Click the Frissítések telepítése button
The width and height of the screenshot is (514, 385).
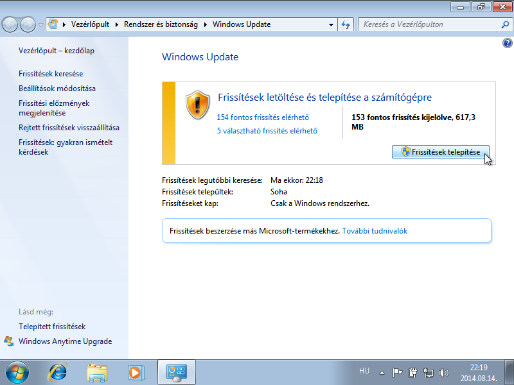tap(441, 152)
